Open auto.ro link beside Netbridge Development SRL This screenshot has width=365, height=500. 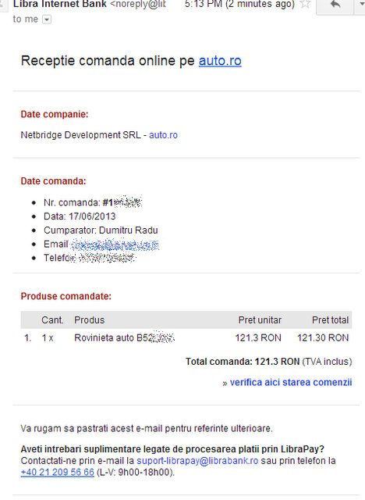pos(163,135)
